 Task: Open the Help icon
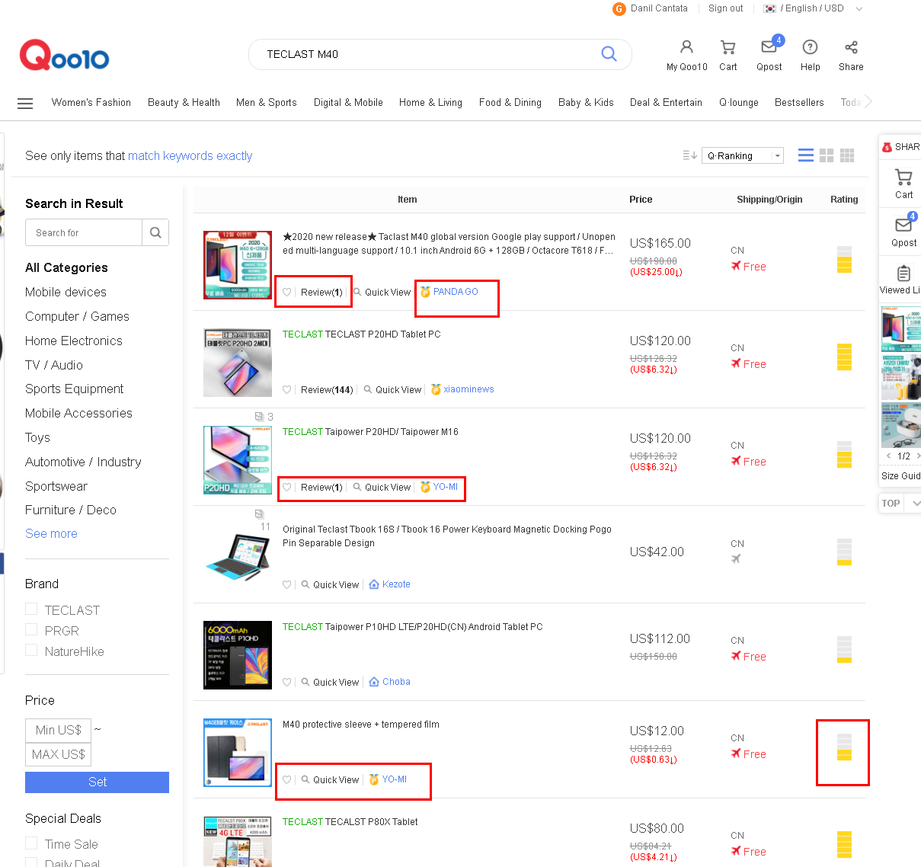coord(811,47)
